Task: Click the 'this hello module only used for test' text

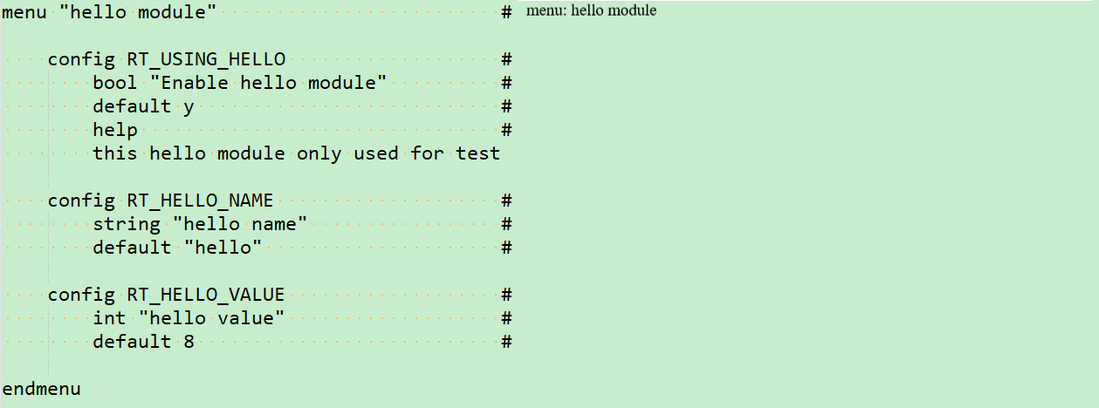Action: tap(297, 153)
